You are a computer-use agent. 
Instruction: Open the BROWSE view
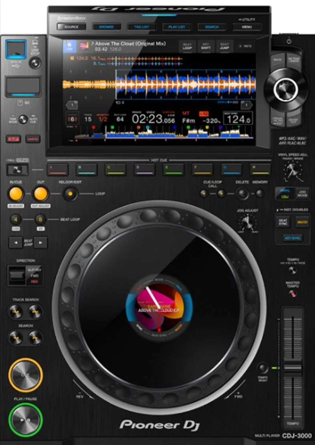[106, 27]
